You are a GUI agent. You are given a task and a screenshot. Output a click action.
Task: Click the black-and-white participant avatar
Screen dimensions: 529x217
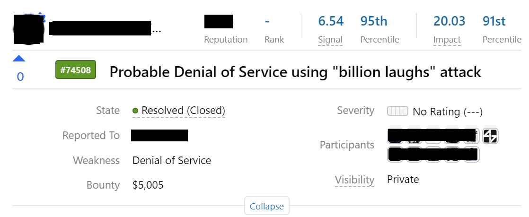pyautogui.click(x=490, y=136)
